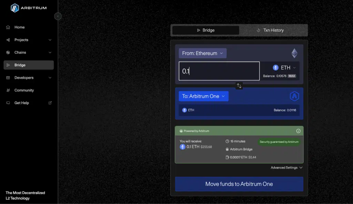Expand Advanced Settings
353x204 pixels.
pyautogui.click(x=286, y=168)
